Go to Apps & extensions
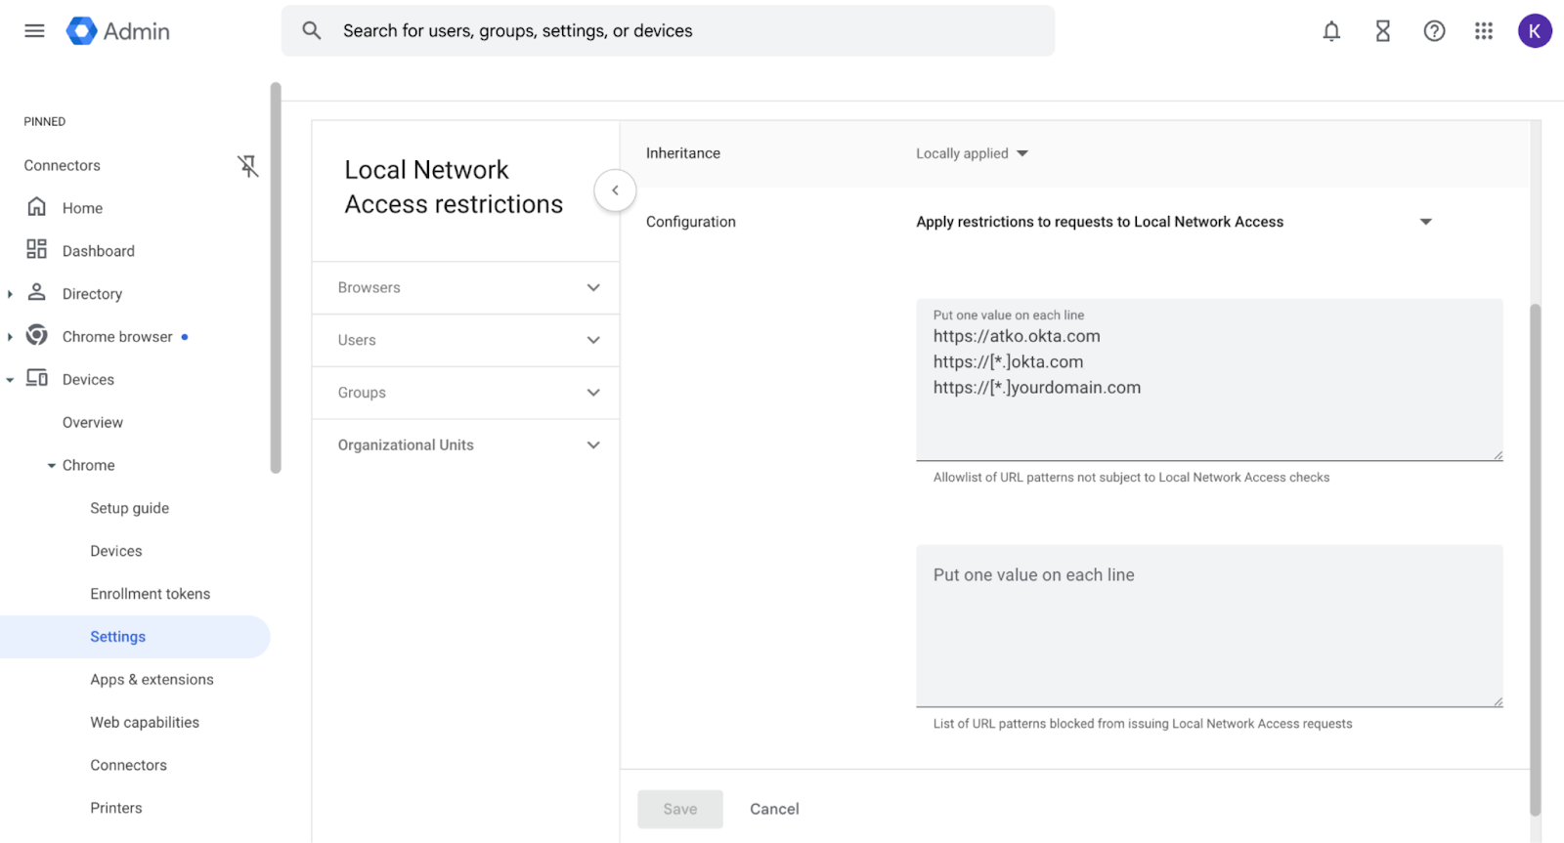Screen dimensions: 1564x843 [152, 680]
